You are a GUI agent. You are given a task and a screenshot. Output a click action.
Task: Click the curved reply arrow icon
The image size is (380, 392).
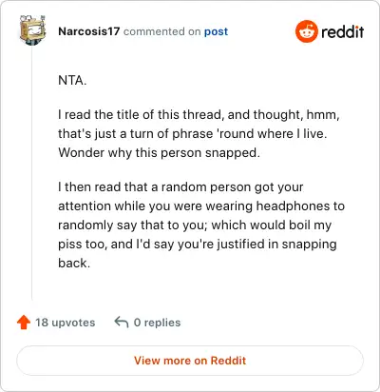click(x=122, y=323)
